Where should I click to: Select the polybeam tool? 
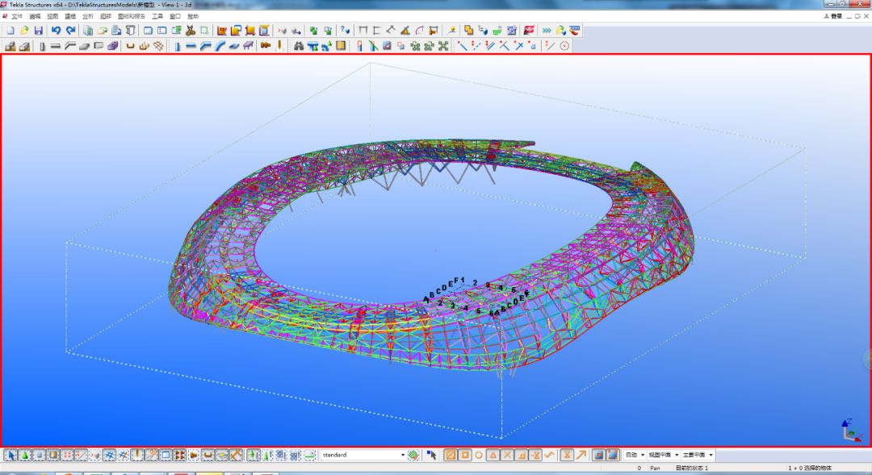pos(204,46)
